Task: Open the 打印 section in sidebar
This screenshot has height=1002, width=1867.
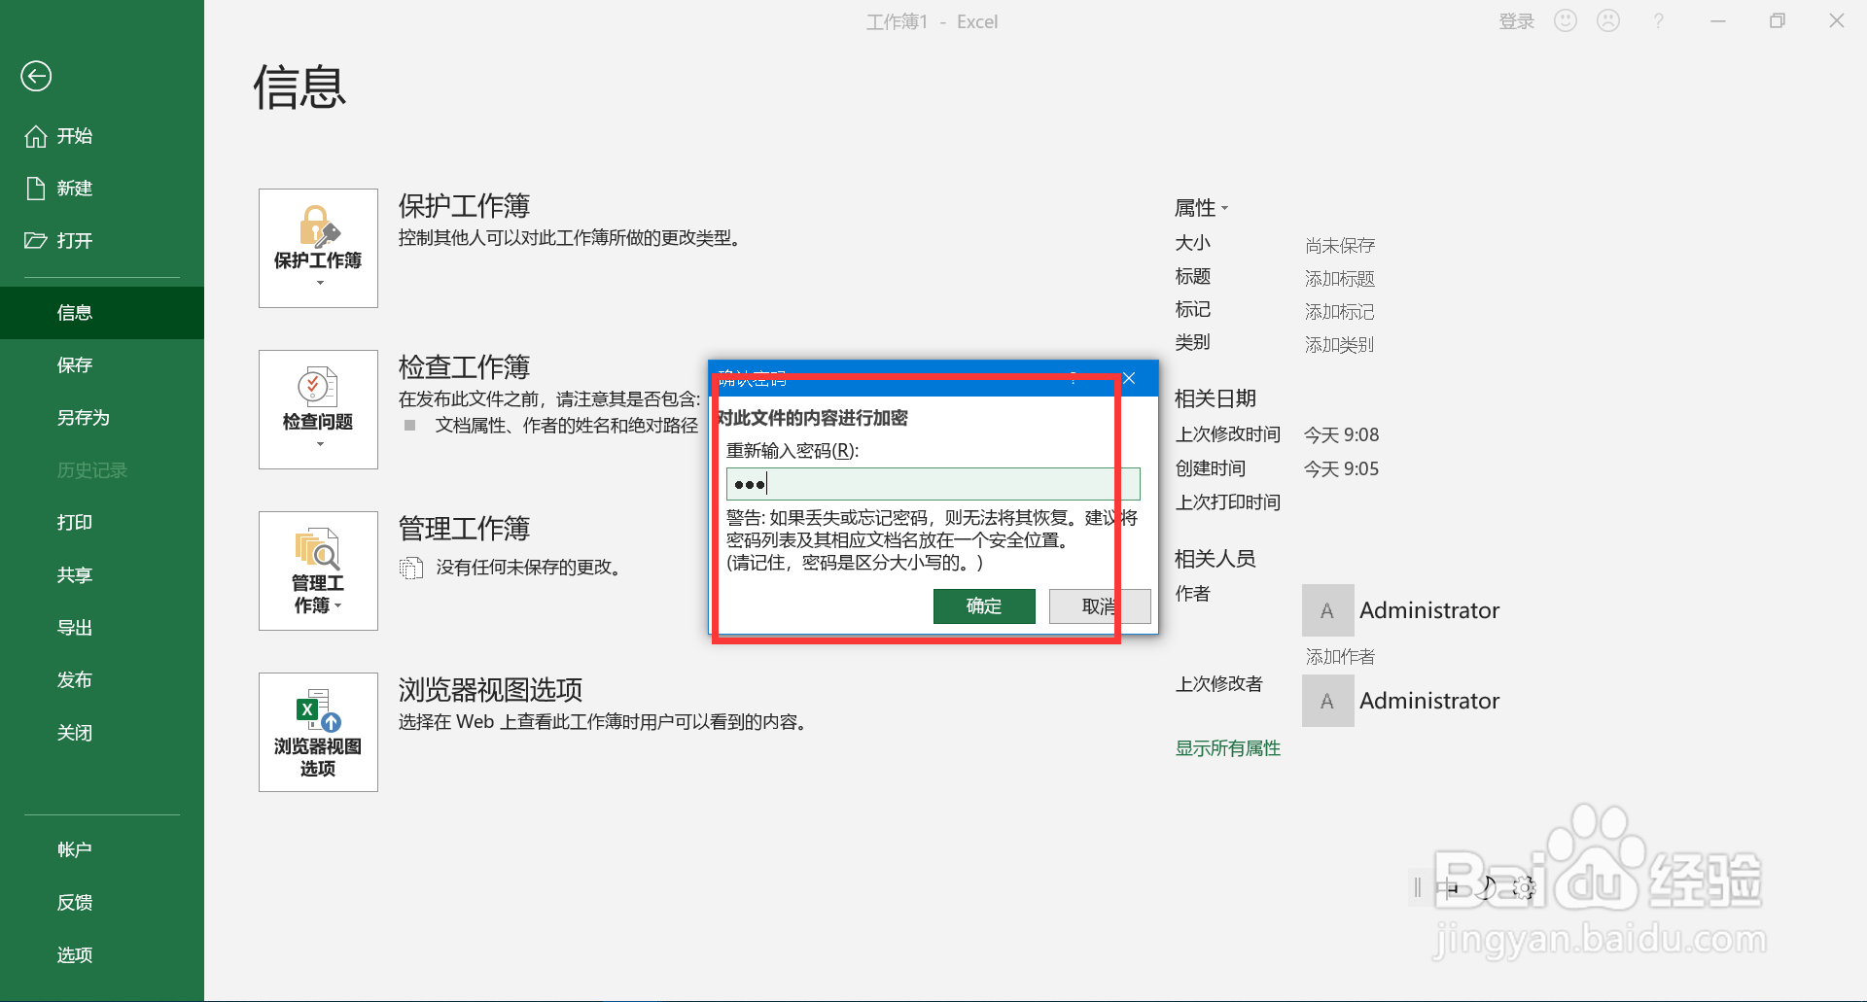Action: (74, 522)
